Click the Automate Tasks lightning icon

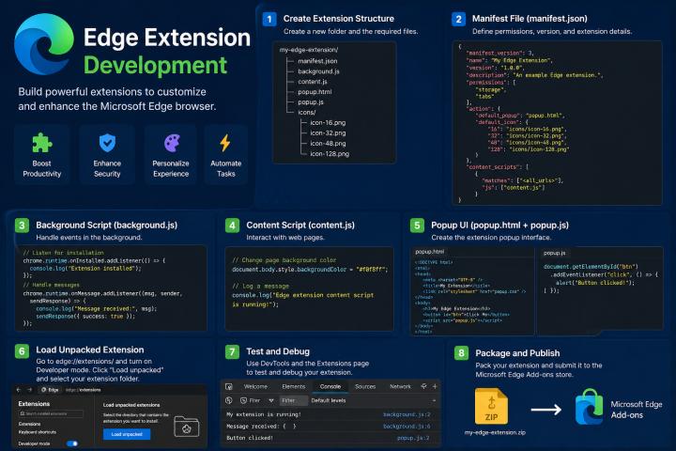[x=224, y=143]
